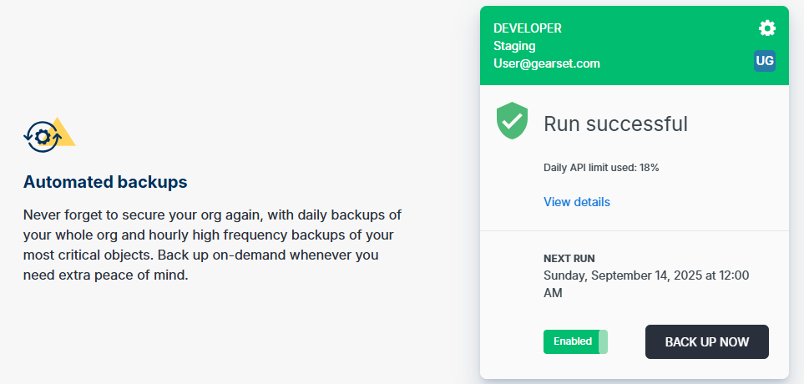Viewport: 804px width, 384px height.
Task: Open settings via the gear icon
Action: [x=766, y=28]
